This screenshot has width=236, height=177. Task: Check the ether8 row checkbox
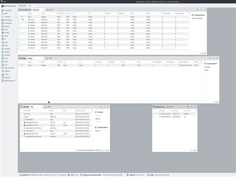coord(20,39)
